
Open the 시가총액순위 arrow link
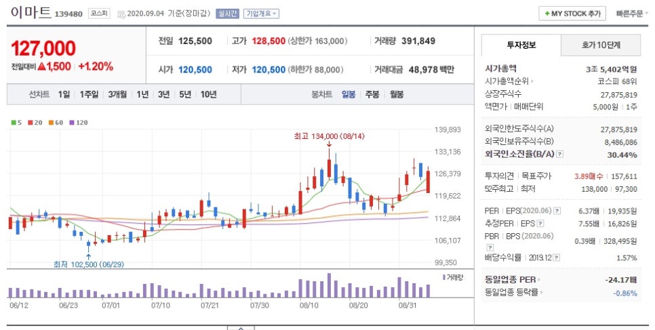click(x=532, y=81)
